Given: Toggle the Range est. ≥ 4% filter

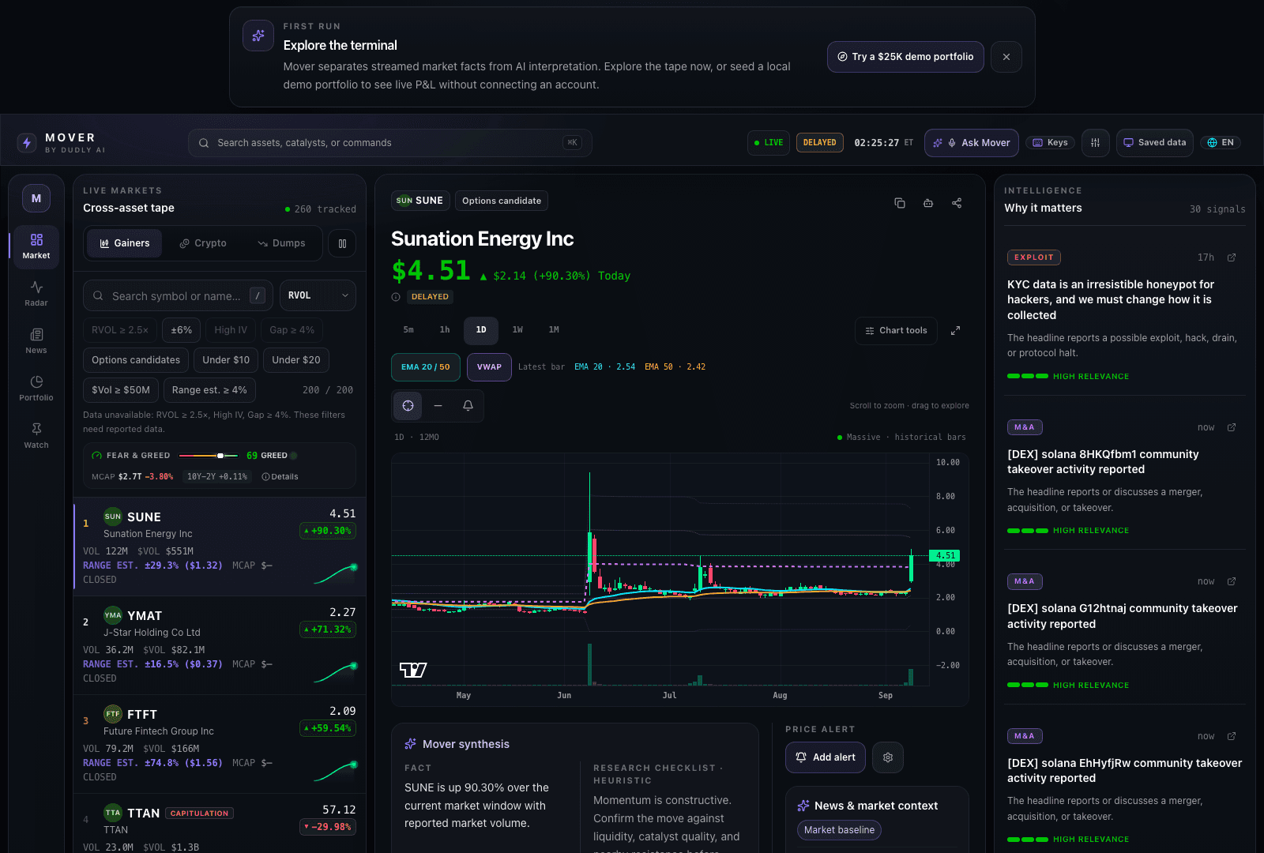Looking at the screenshot, I should 209,390.
